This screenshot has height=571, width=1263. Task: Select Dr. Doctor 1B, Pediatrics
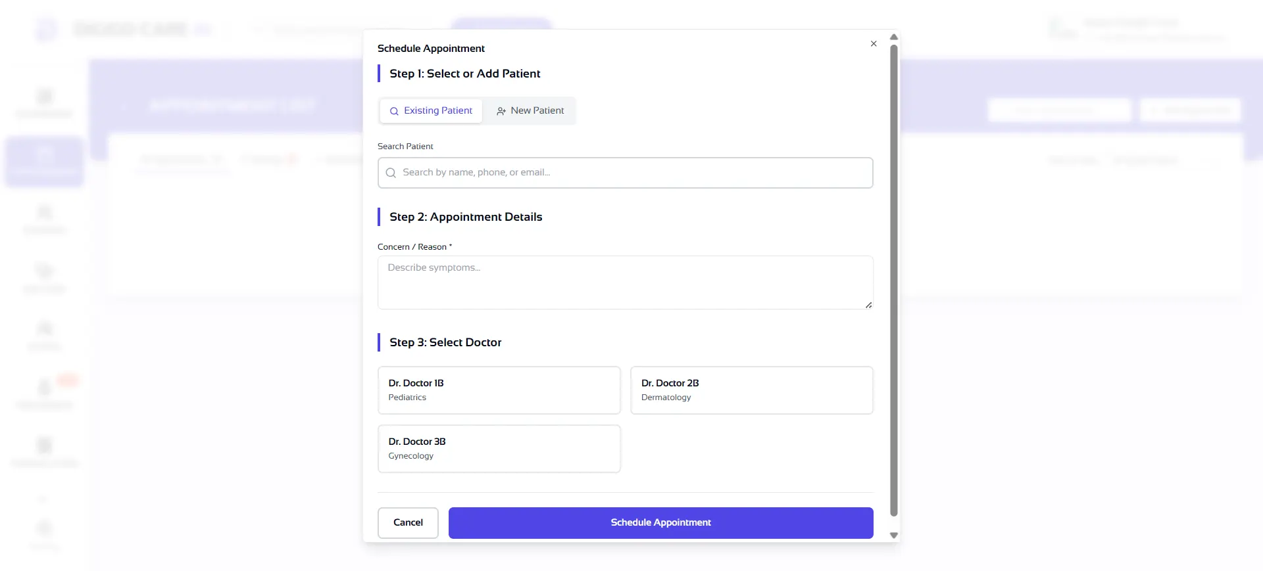point(499,390)
